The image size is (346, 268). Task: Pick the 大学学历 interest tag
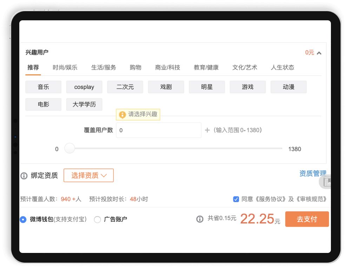(84, 104)
